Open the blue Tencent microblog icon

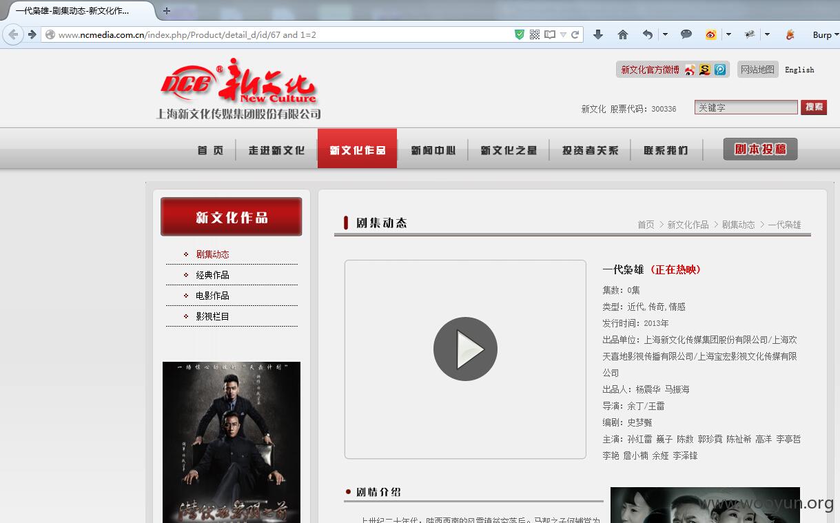pyautogui.click(x=719, y=70)
